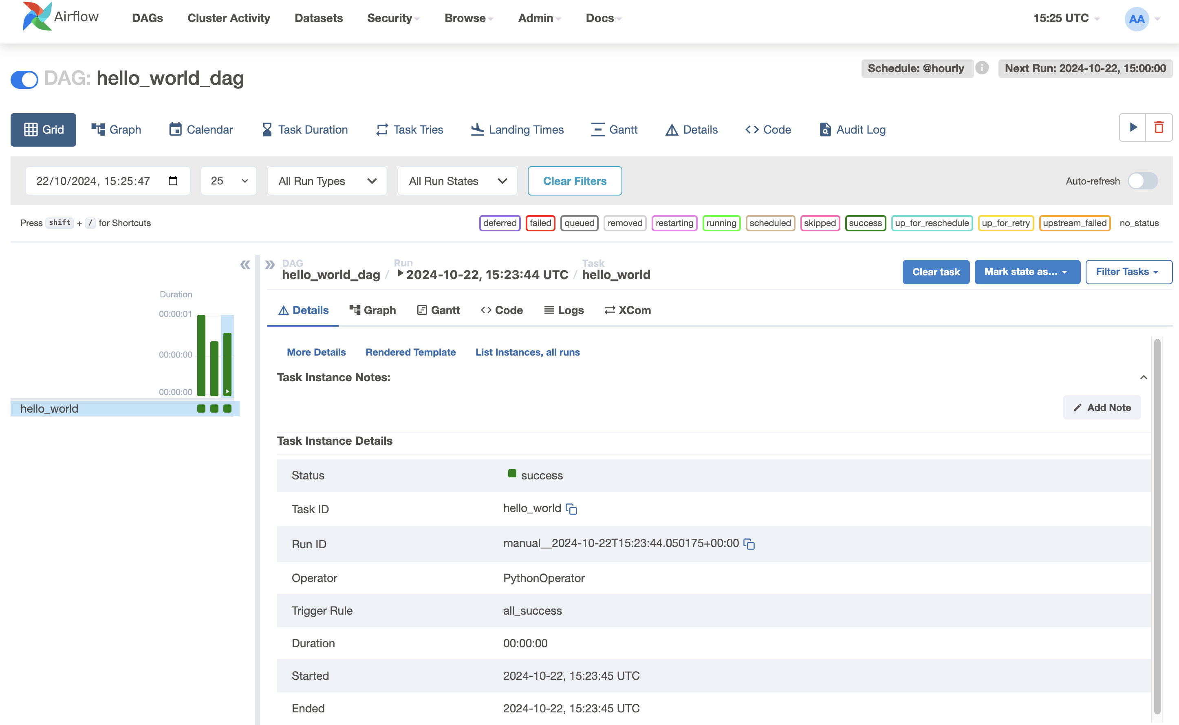Enable Auto-refresh
This screenshot has width=1179, height=725.
click(x=1142, y=181)
